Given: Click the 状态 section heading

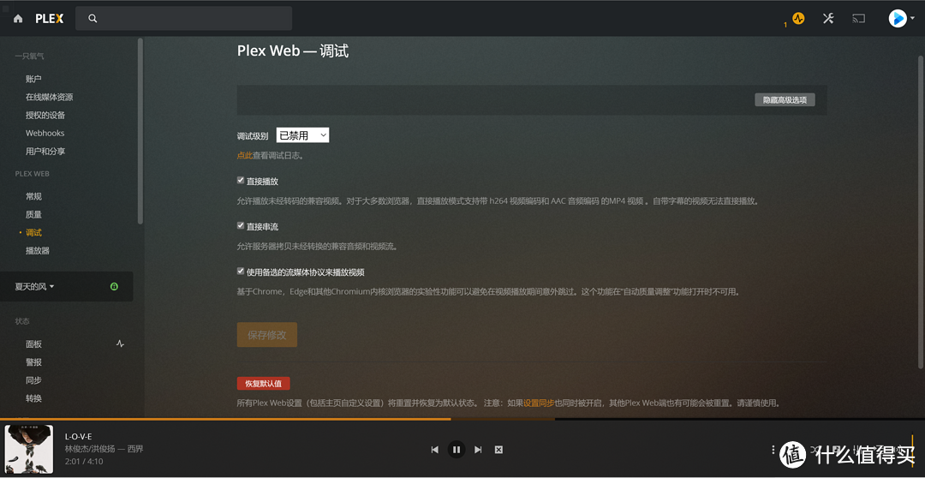Looking at the screenshot, I should pyautogui.click(x=21, y=321).
